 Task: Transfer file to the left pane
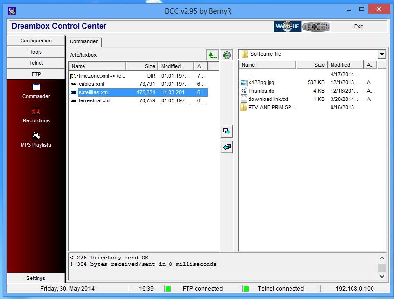(227, 147)
